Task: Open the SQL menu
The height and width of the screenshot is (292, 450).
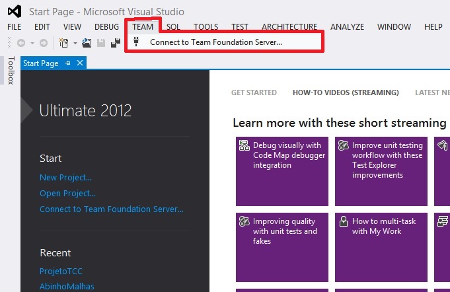Action: [x=173, y=27]
